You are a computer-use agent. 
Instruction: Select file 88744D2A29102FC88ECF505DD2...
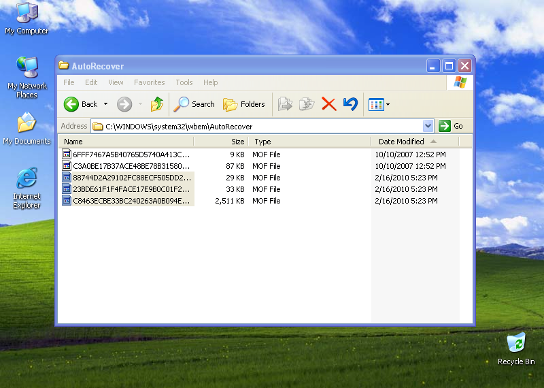132,178
